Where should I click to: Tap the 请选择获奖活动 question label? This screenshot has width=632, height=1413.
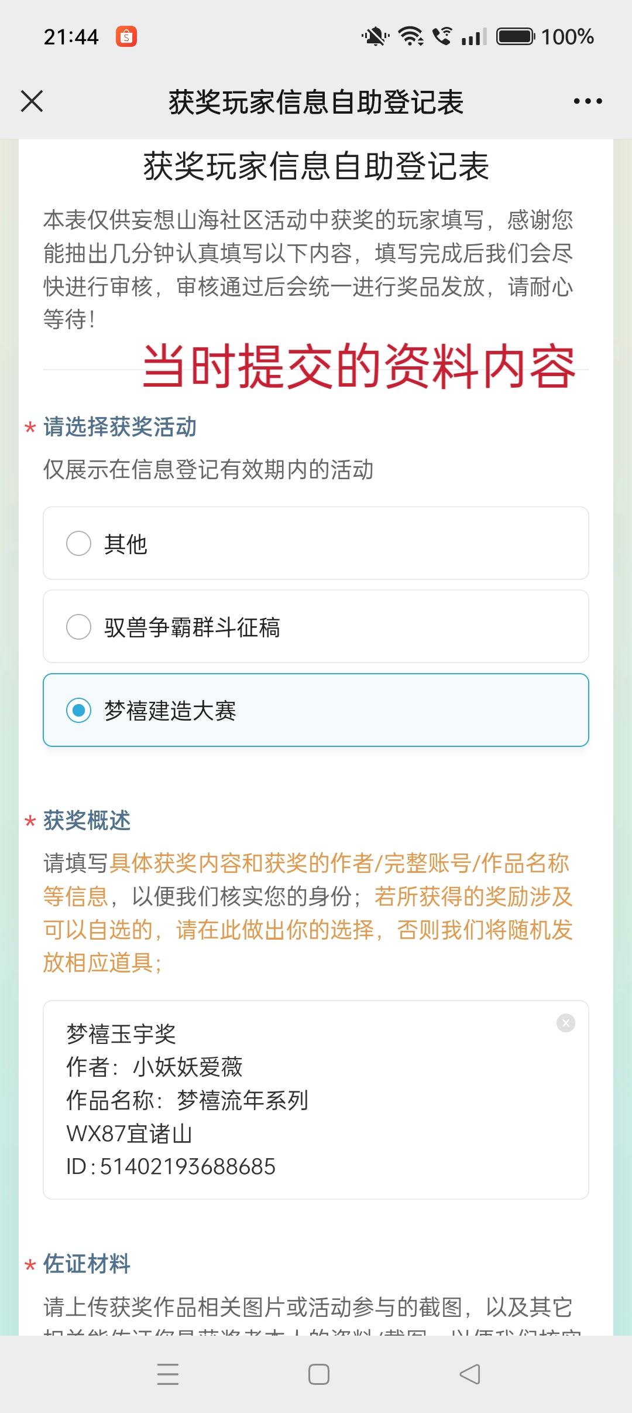[x=120, y=426]
